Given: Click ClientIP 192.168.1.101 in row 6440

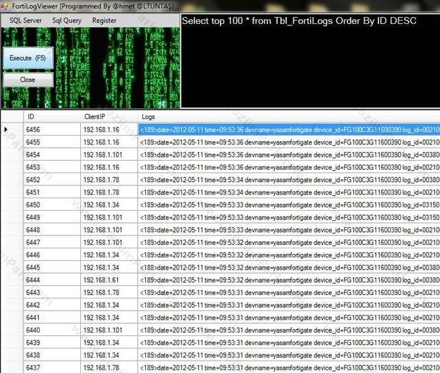Looking at the screenshot, I should click(109, 330).
